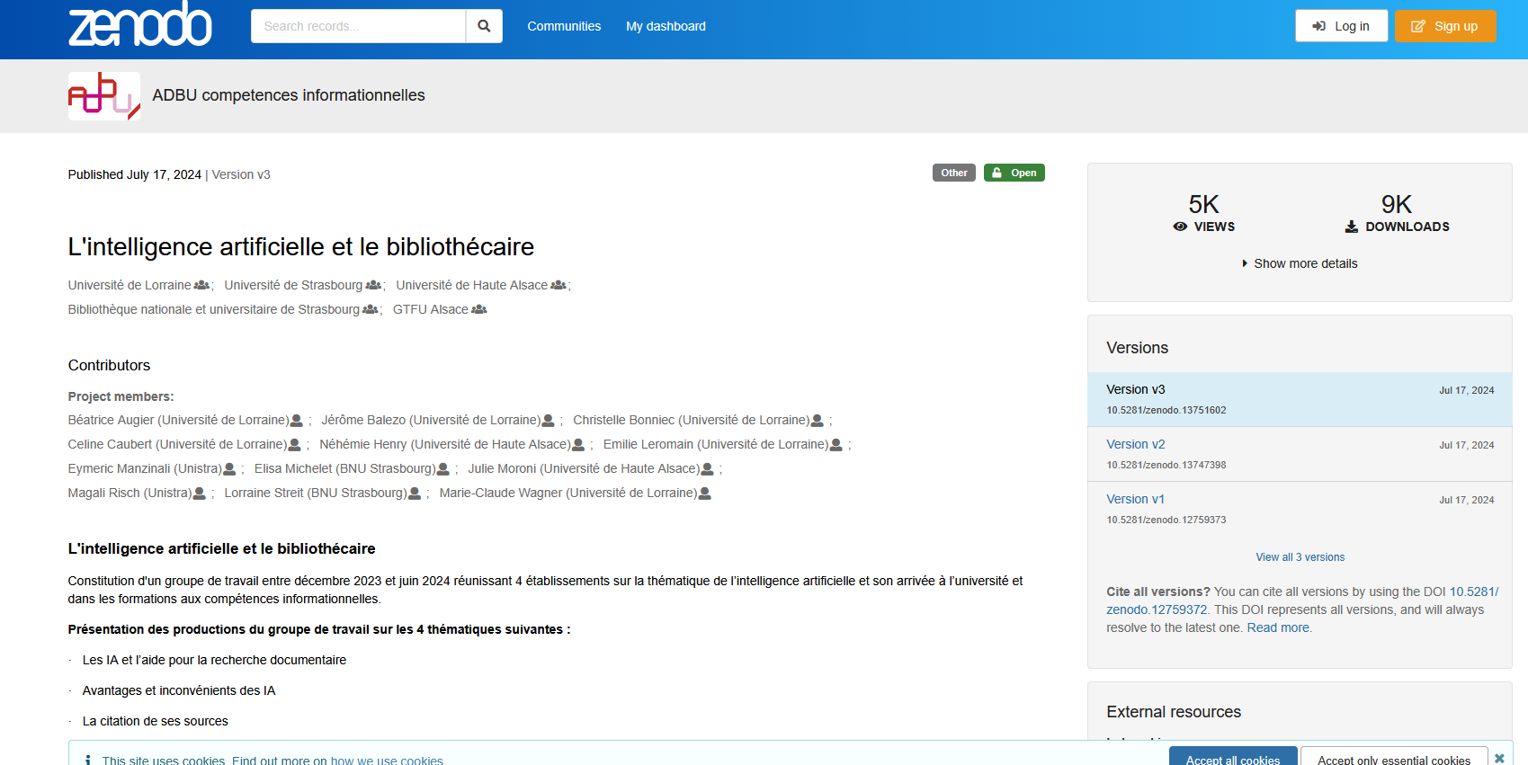
Task: Focus the Search records input field
Action: click(x=358, y=26)
